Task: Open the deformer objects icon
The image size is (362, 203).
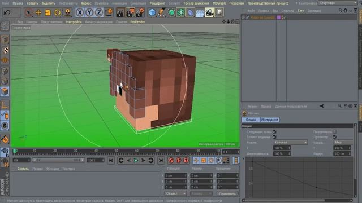Action: [x=191, y=12]
